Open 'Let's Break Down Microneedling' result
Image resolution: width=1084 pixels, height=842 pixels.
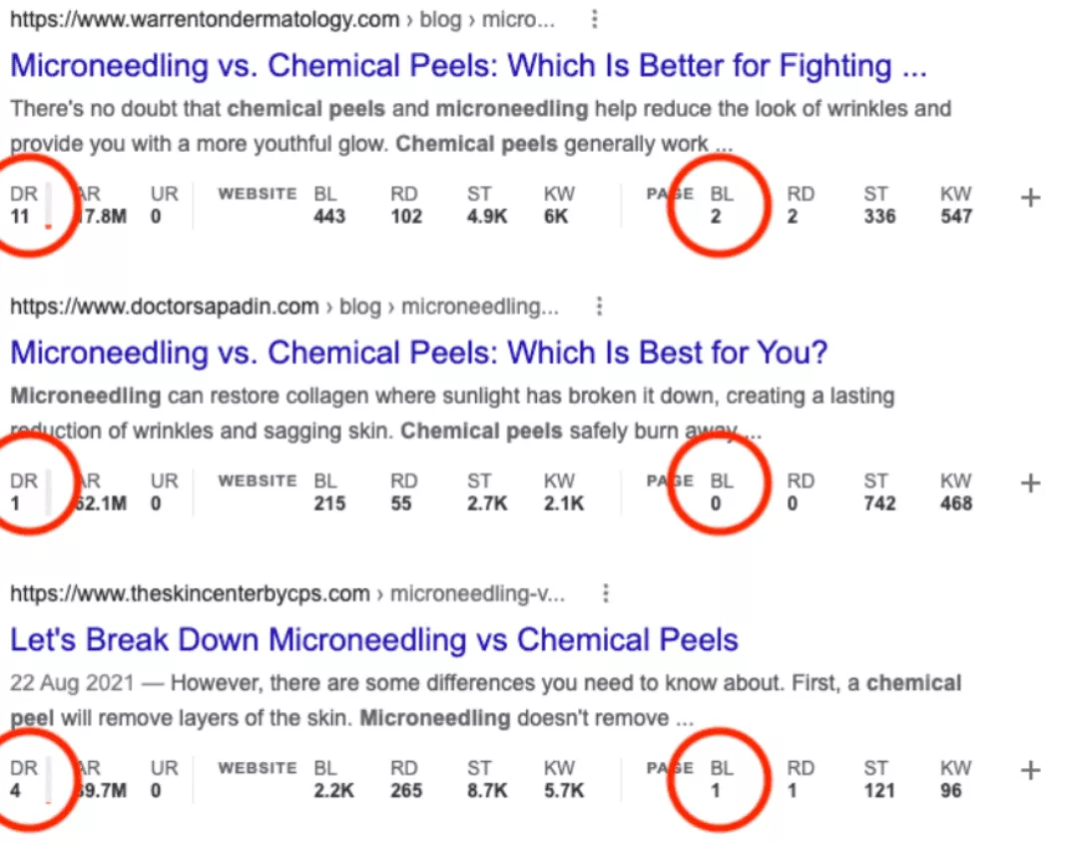(374, 639)
